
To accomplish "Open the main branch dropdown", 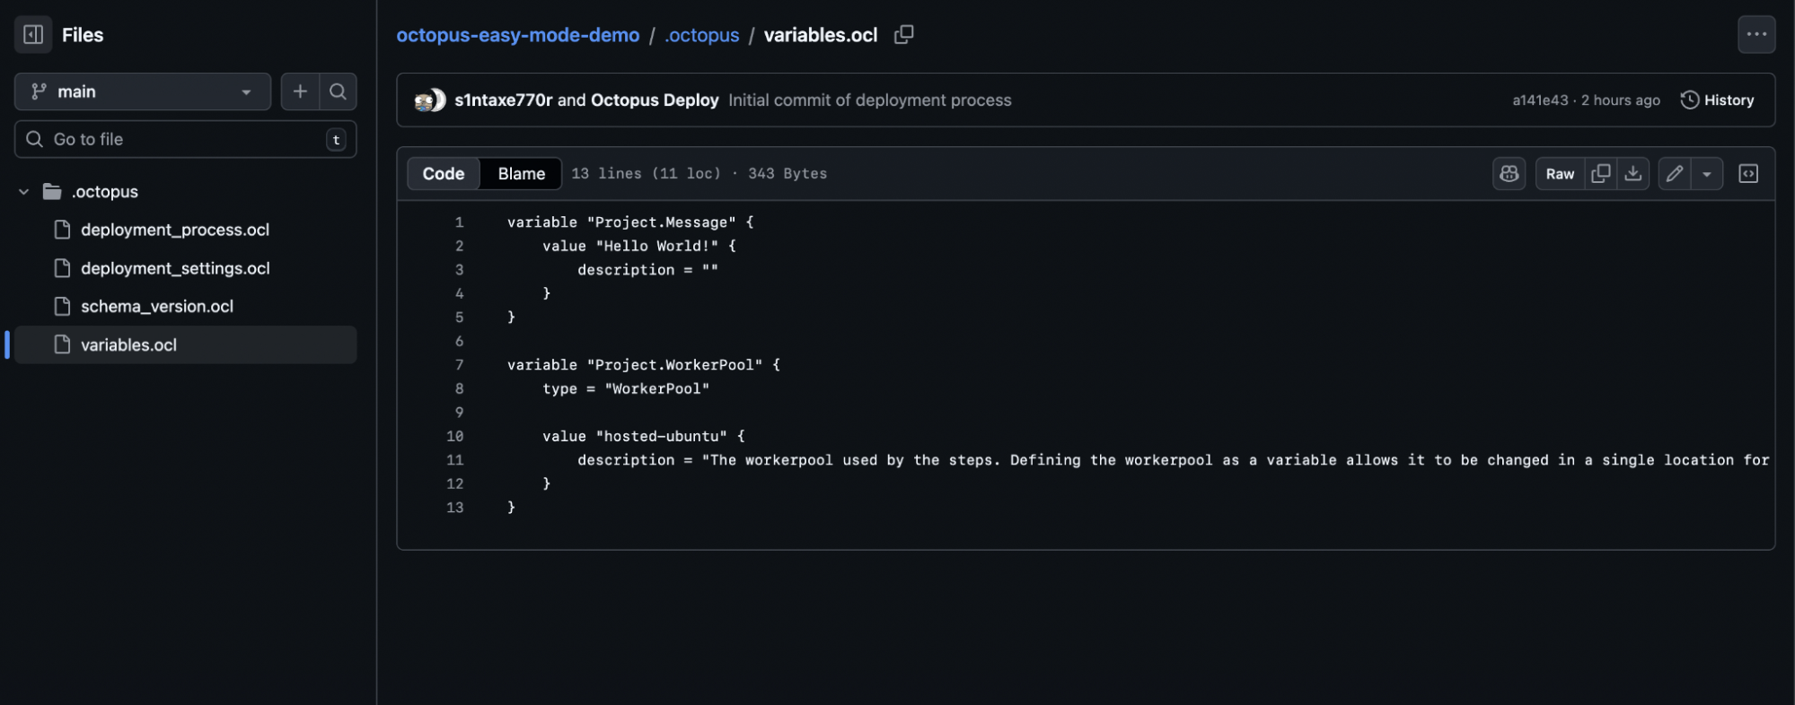I will tap(143, 91).
